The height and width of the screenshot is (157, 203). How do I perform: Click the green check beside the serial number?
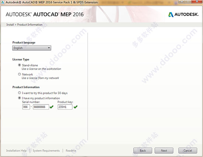click(52, 107)
